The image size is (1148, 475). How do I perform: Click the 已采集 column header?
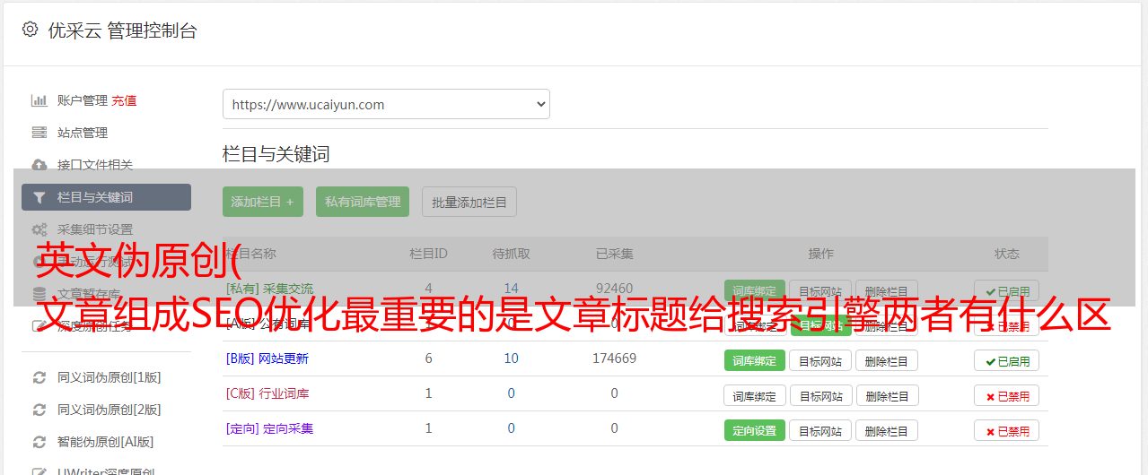614,254
